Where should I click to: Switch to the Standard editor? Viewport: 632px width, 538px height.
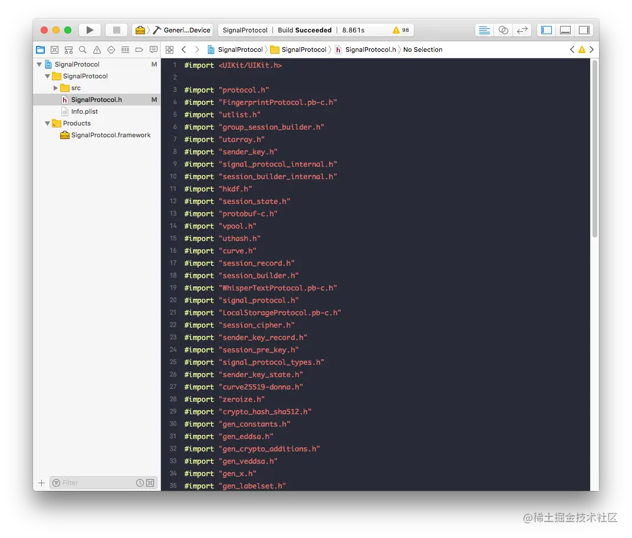(485, 30)
